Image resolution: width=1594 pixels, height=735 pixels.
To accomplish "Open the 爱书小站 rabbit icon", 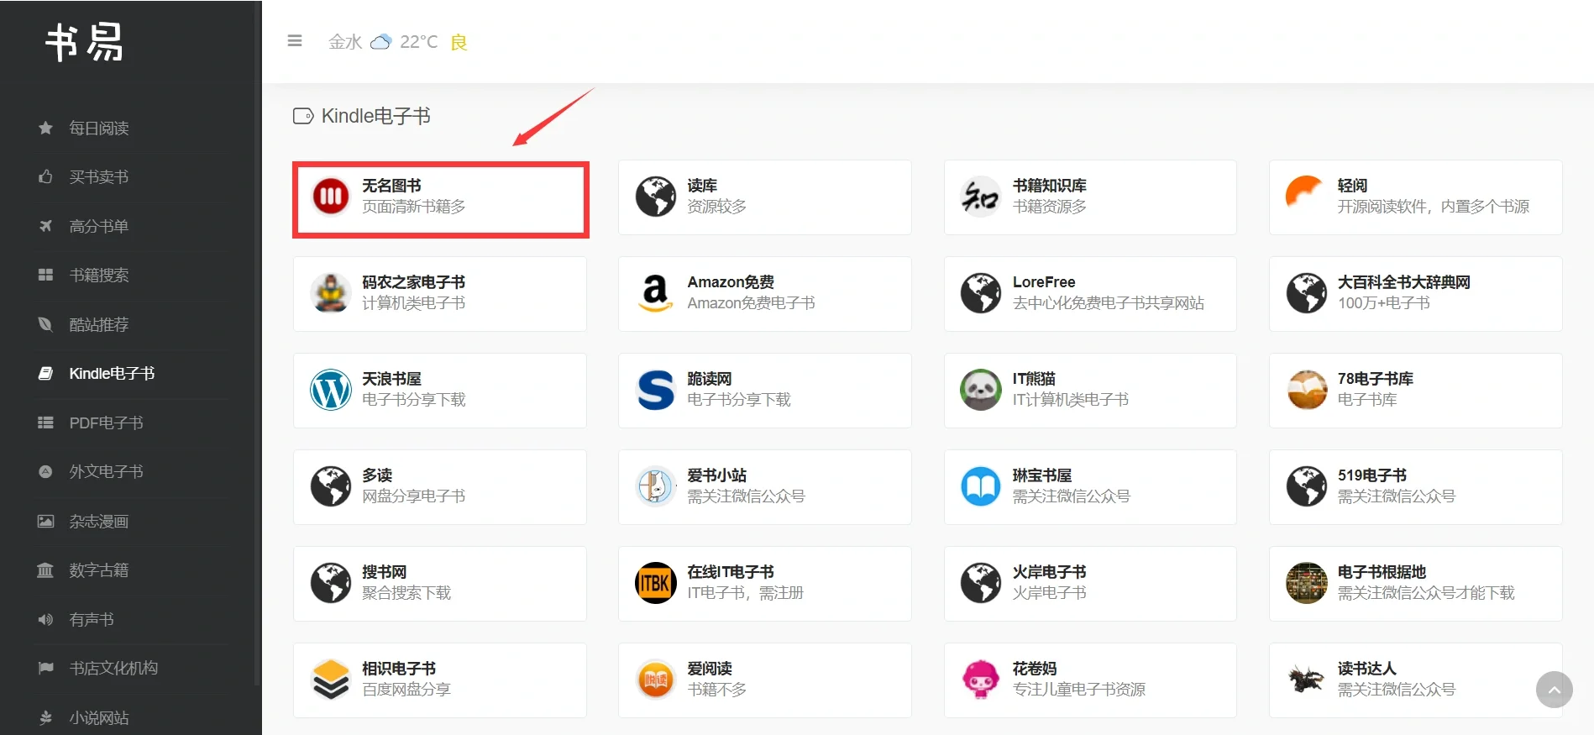I will coord(656,486).
